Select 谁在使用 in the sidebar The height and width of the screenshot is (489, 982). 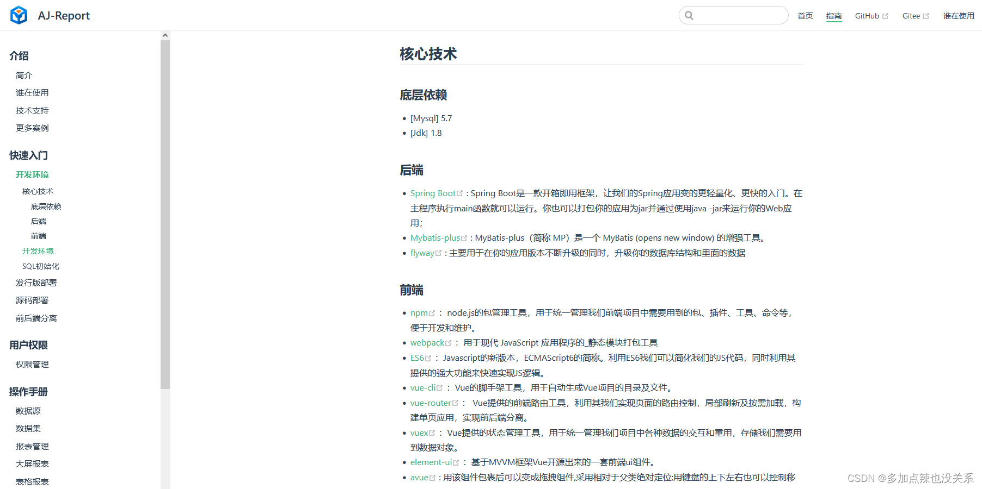click(32, 93)
